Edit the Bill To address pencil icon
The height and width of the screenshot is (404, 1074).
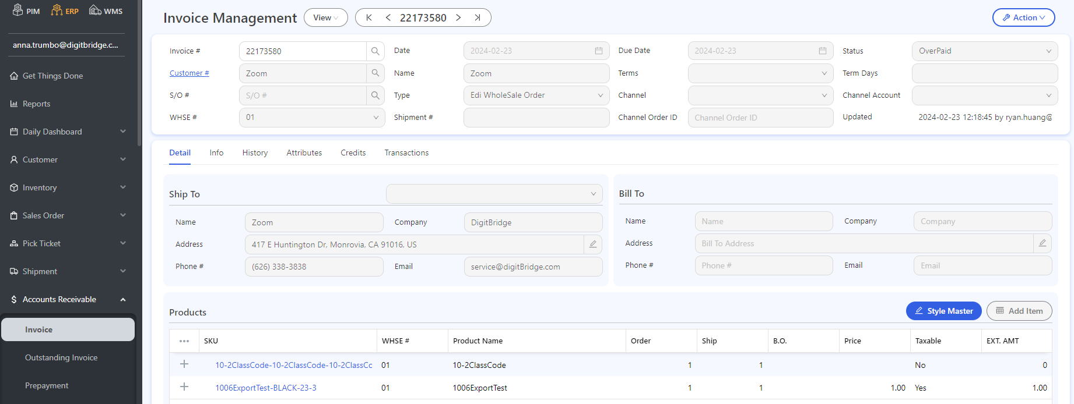coord(1043,243)
